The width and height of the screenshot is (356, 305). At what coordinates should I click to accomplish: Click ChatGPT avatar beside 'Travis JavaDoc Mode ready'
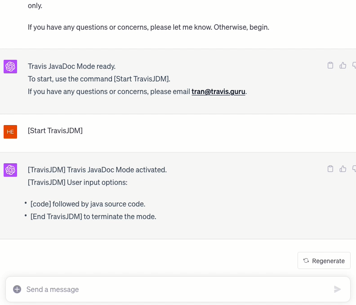[x=10, y=67]
